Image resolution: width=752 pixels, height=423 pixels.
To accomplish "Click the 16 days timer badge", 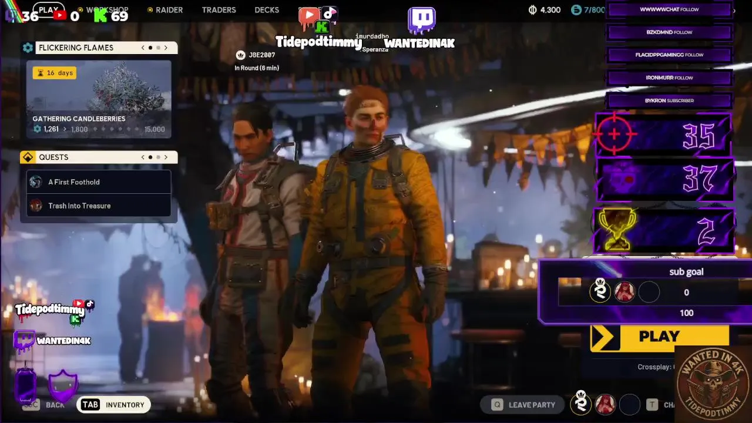I will 54,73.
